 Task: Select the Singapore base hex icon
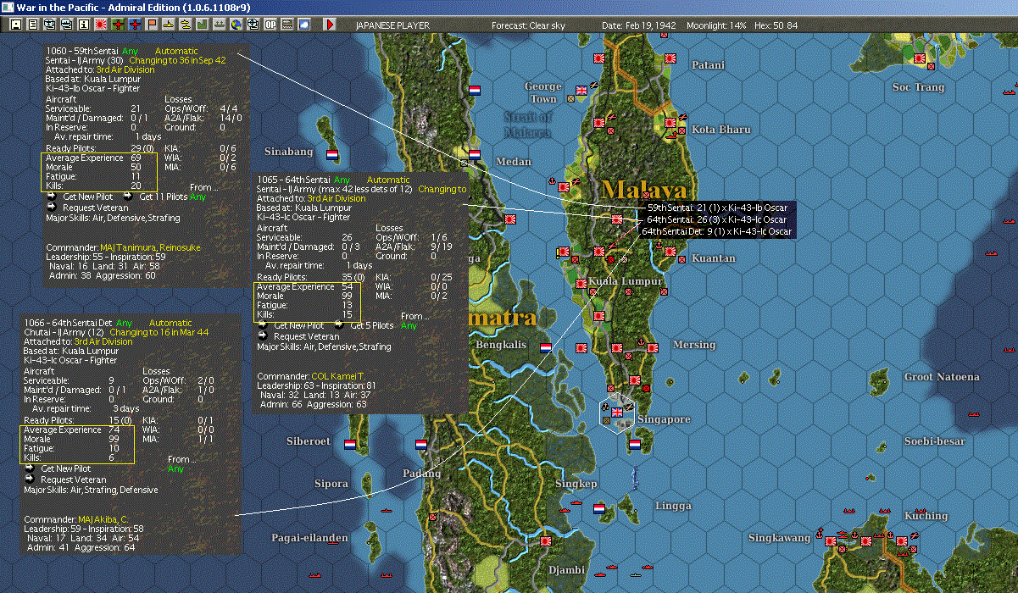[x=617, y=413]
